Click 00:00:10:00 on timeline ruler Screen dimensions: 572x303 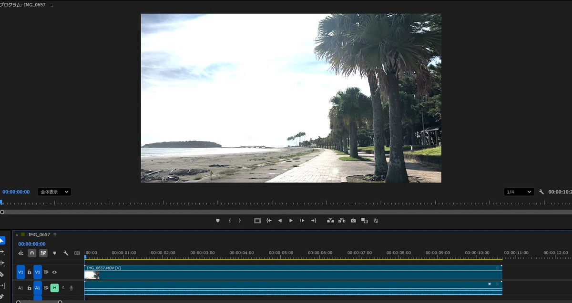[x=477, y=252]
